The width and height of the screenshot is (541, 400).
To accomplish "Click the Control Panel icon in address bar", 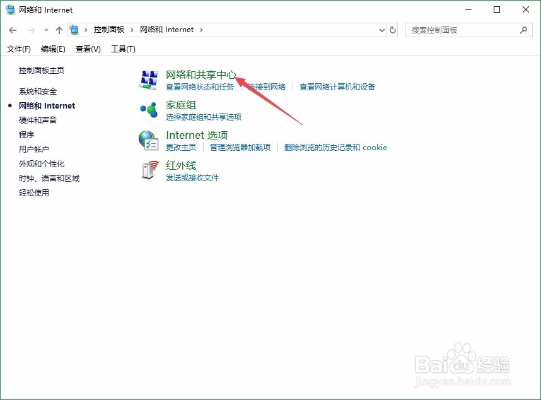I will 74,29.
